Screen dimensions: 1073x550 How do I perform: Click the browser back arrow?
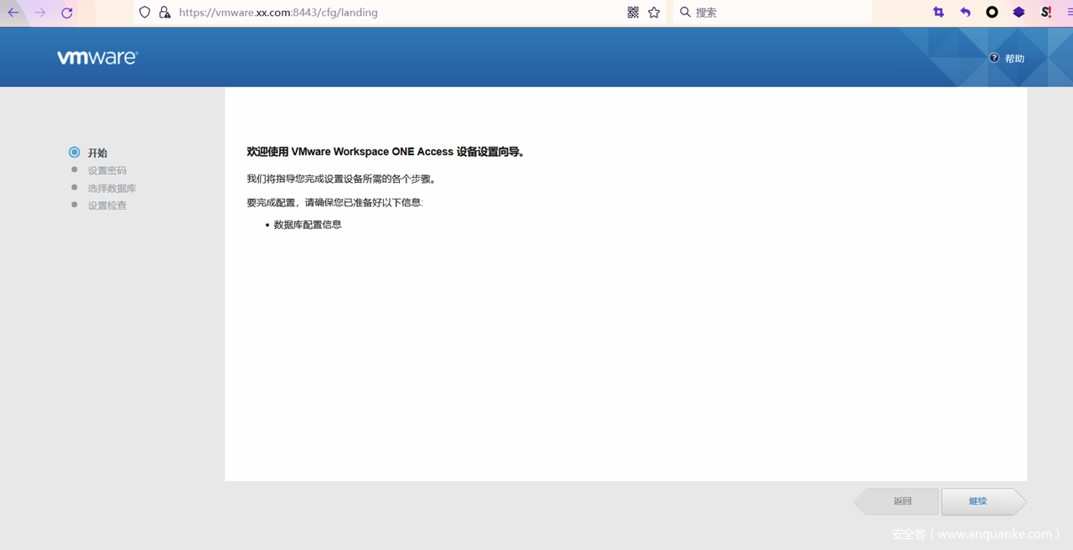[13, 13]
